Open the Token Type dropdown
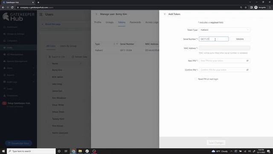 tap(224, 30)
